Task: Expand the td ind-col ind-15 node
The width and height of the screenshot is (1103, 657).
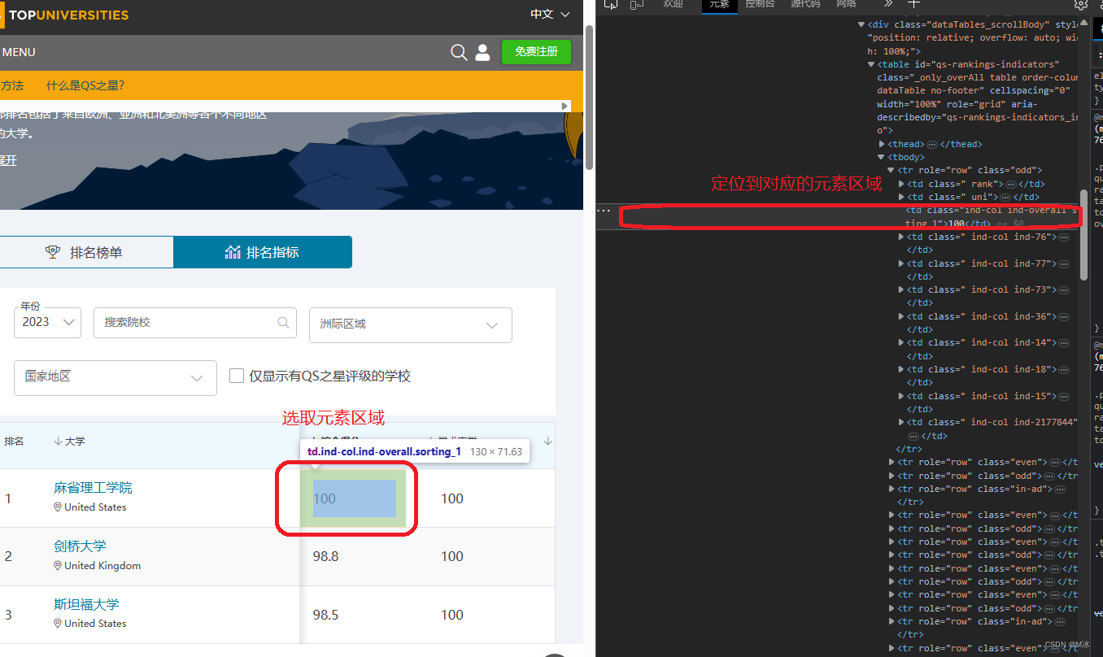Action: [901, 396]
